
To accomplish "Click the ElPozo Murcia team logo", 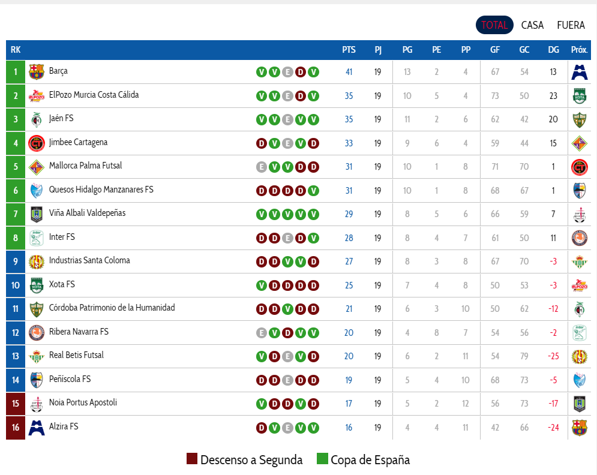I will [x=37, y=95].
